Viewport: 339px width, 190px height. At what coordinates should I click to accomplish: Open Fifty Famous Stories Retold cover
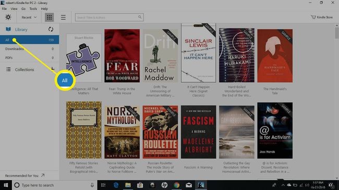pos(83,130)
